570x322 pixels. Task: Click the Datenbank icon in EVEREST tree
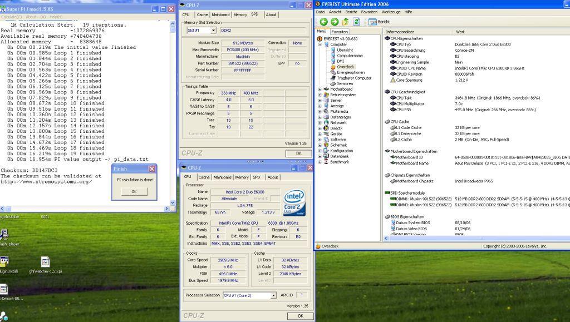326,156
